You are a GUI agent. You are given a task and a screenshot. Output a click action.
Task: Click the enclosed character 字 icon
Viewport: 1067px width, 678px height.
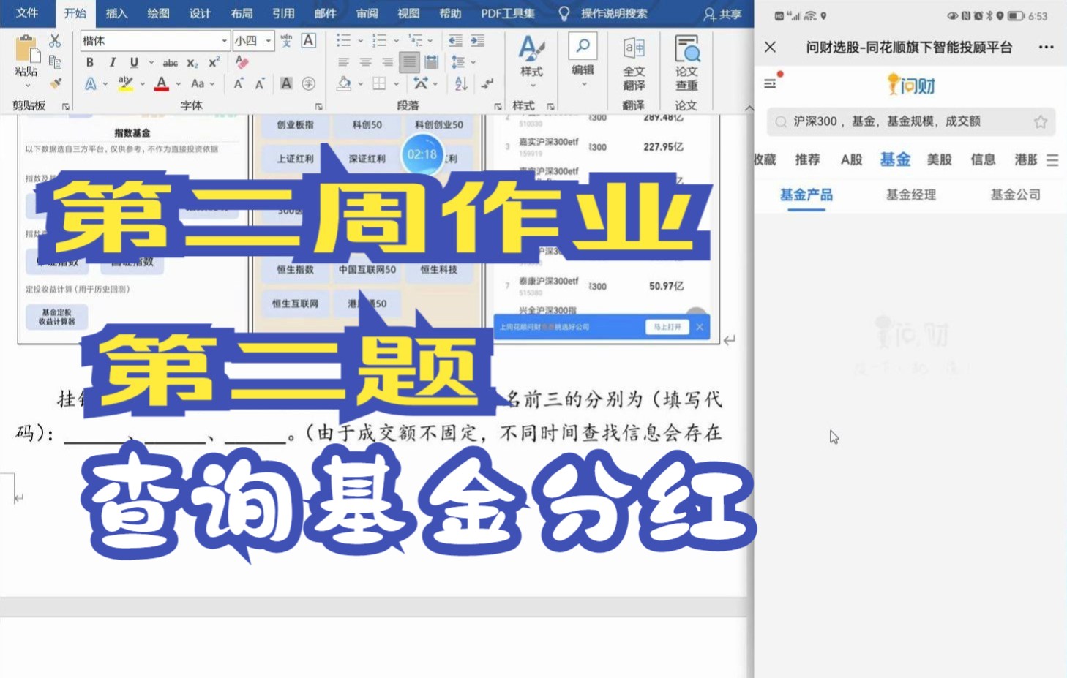coord(309,83)
